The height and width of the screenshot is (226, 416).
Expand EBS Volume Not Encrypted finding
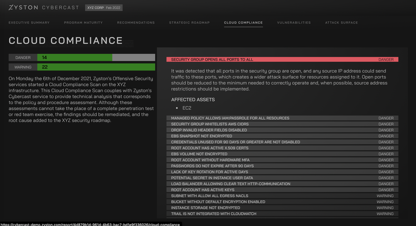coord(282,154)
